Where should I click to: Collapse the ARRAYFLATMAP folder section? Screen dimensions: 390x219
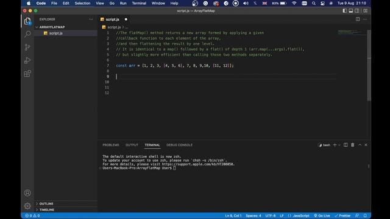[x=52, y=27]
